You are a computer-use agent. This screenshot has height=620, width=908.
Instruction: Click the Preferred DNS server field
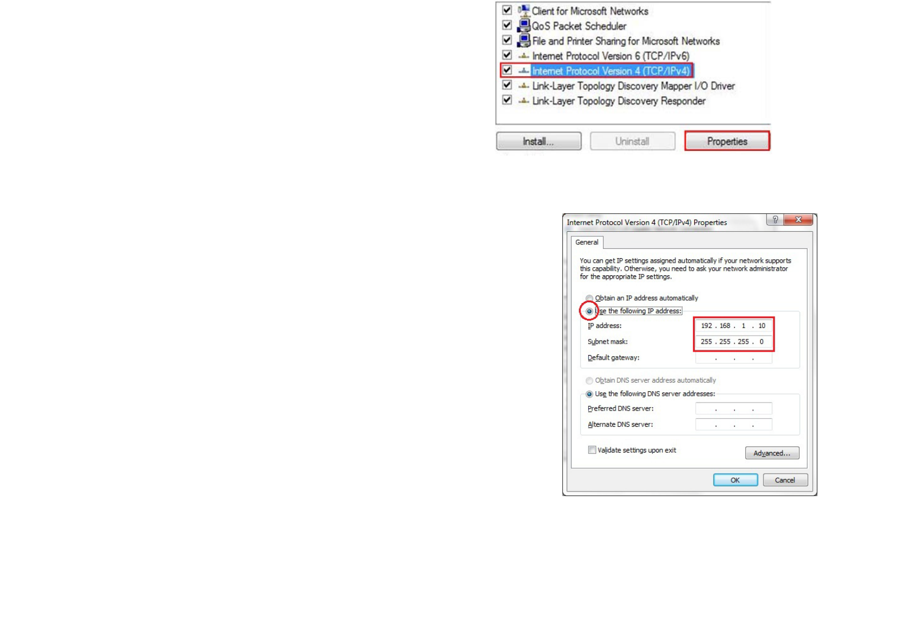point(734,409)
